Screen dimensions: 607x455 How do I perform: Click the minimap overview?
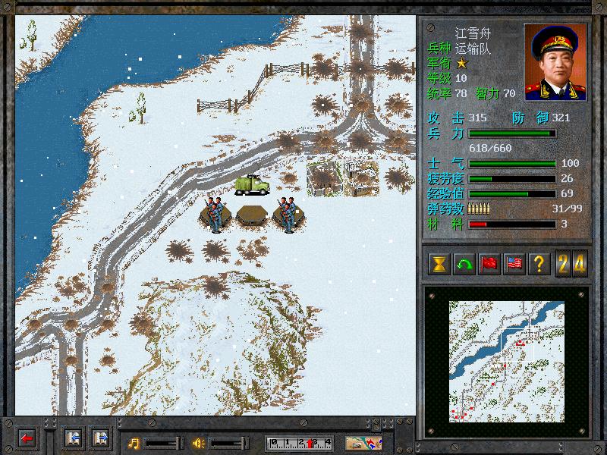click(507, 362)
